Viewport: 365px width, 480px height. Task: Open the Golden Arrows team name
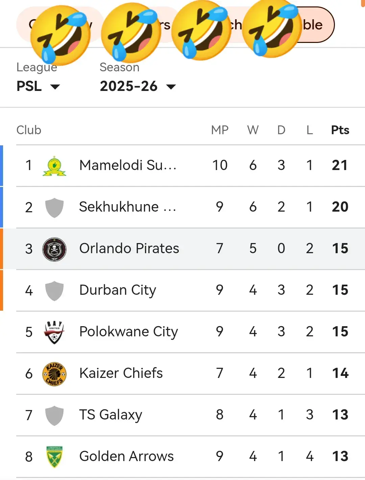click(x=126, y=456)
